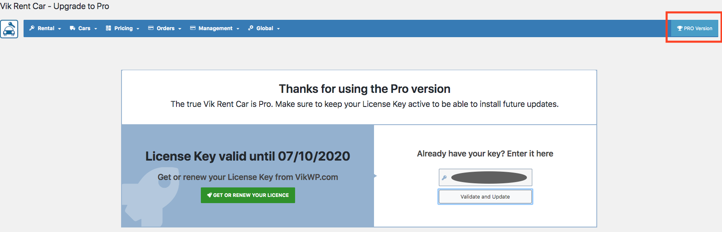Image resolution: width=722 pixels, height=232 pixels.
Task: Click the card icon beside Orders
Action: point(151,28)
